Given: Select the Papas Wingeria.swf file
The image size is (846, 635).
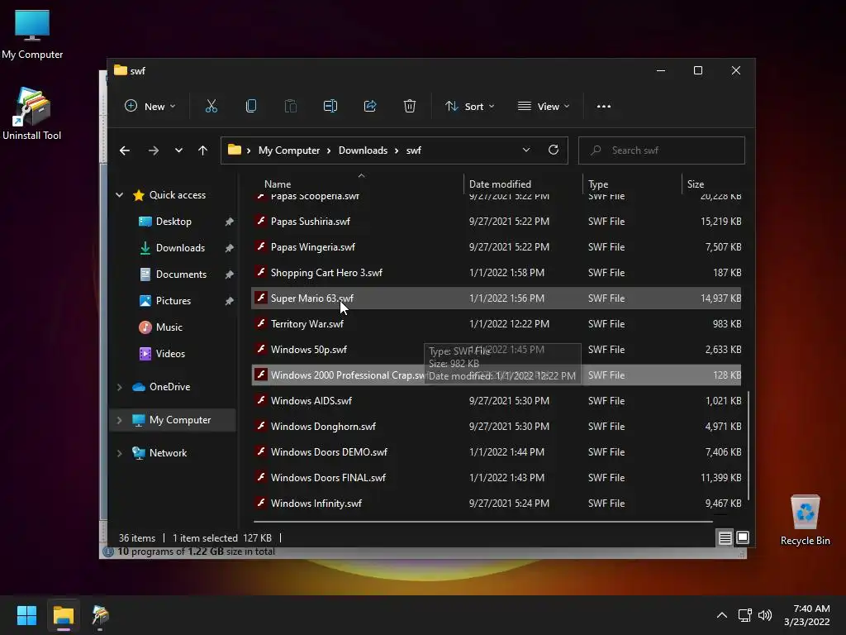Looking at the screenshot, I should click(x=497, y=246).
